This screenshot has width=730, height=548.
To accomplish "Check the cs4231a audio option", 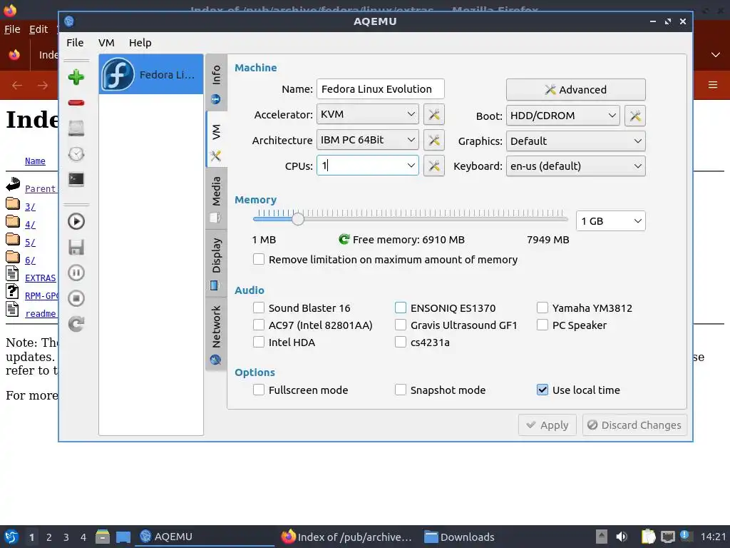I will tap(401, 342).
